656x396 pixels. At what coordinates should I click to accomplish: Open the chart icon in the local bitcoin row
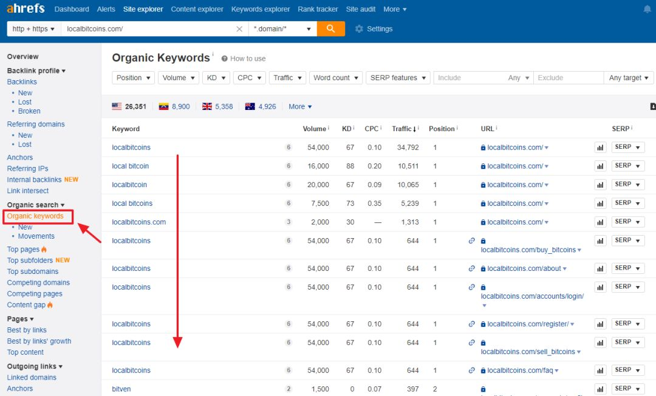point(600,166)
